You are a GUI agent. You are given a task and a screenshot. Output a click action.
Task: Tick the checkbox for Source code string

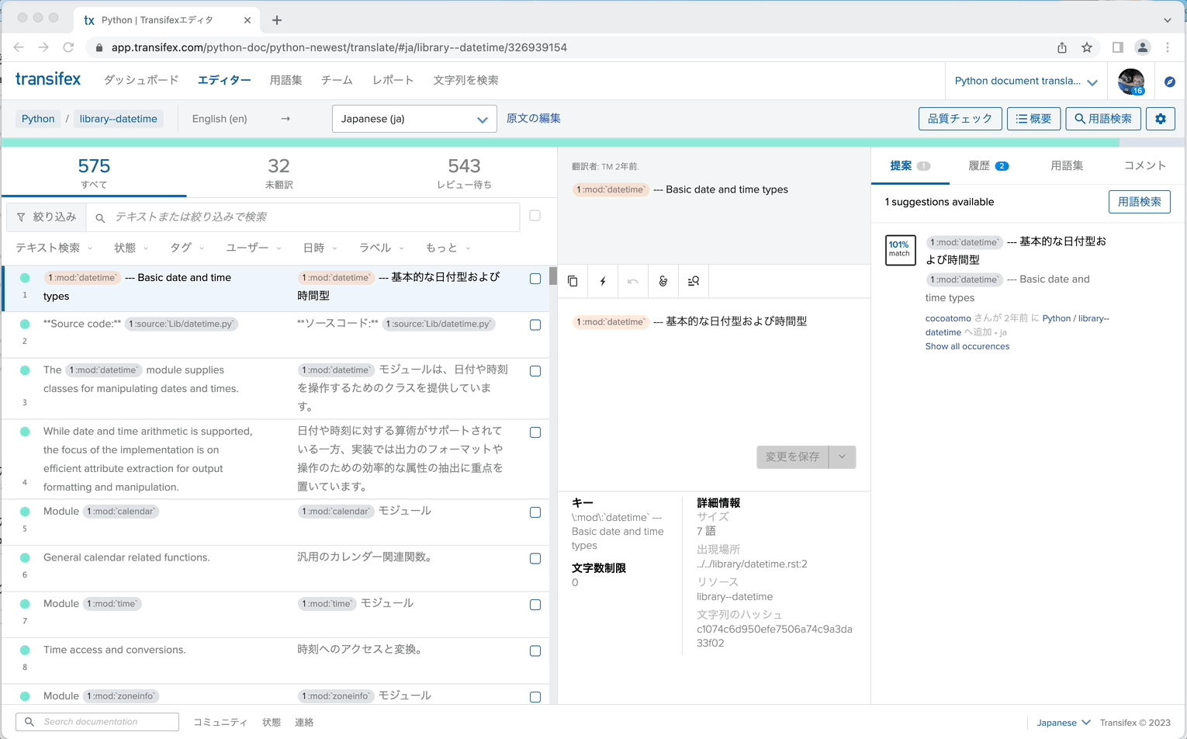tap(535, 325)
